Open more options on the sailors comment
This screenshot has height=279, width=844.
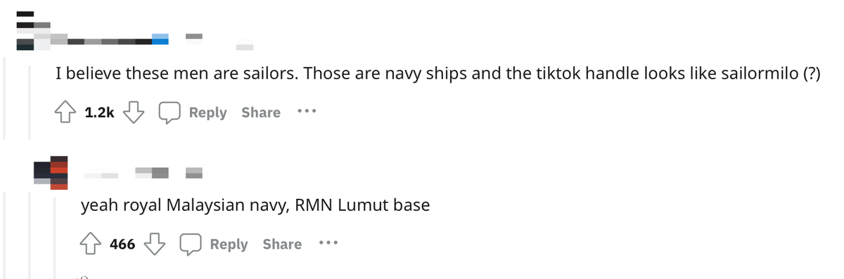pos(306,112)
